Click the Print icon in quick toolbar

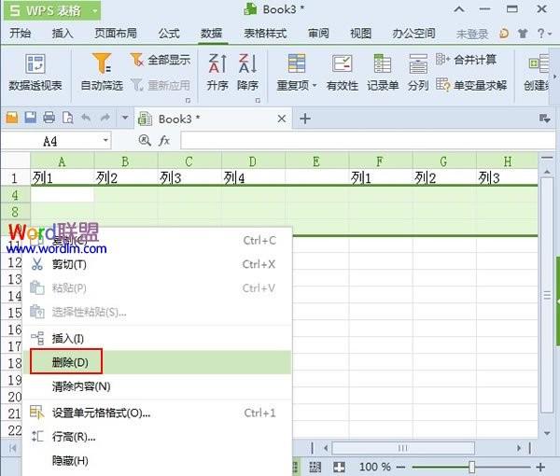(x=49, y=118)
